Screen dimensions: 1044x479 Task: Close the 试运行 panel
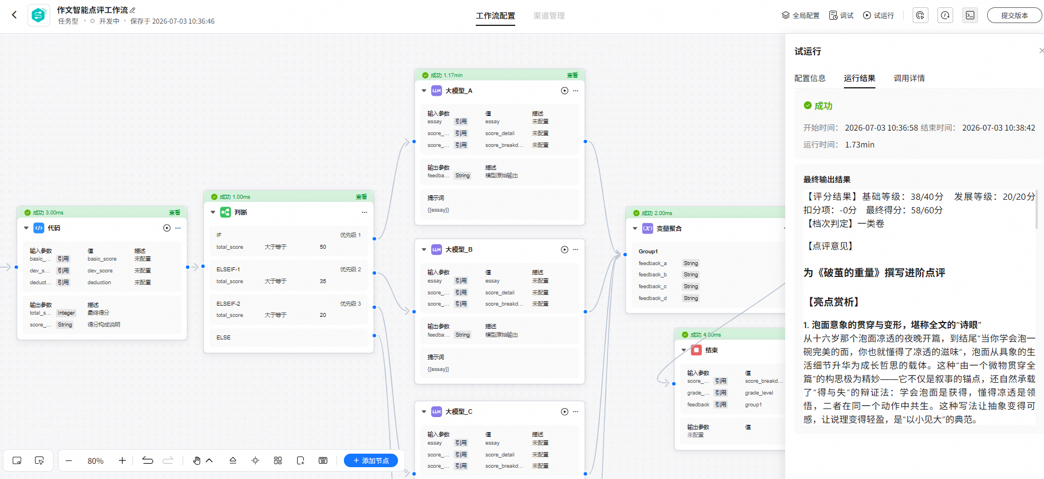coord(1041,51)
